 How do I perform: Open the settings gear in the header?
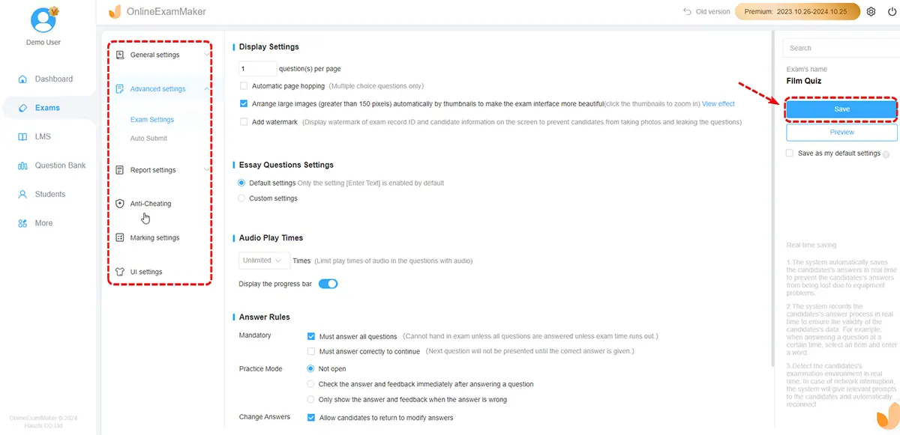[871, 12]
